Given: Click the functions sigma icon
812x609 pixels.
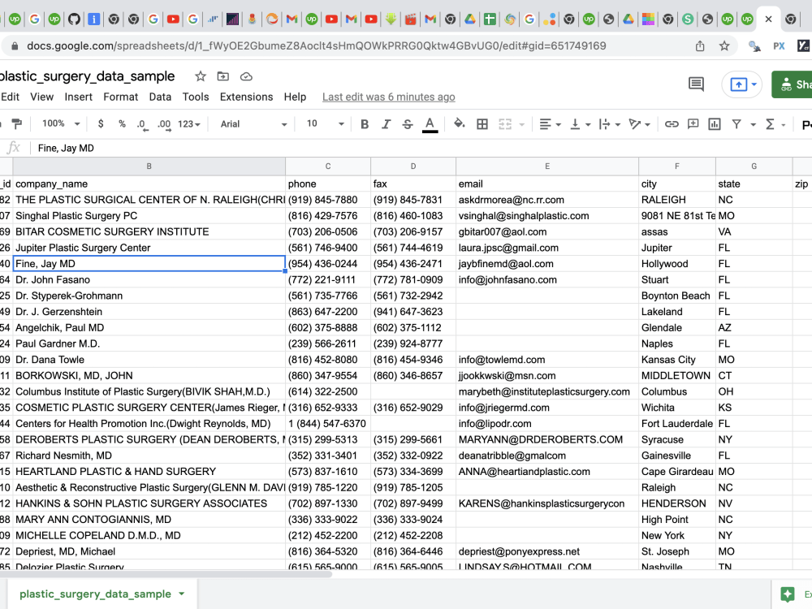Looking at the screenshot, I should pos(770,123).
